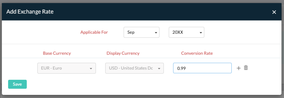Click the dark navy dialog header bar
The image size is (284, 98).
(x=142, y=12)
